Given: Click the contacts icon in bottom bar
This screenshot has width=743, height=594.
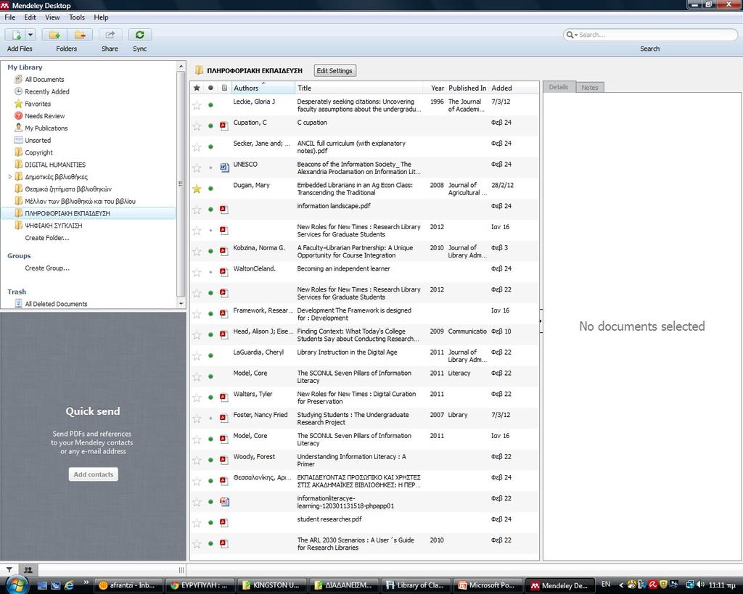Looking at the screenshot, I should [28, 570].
